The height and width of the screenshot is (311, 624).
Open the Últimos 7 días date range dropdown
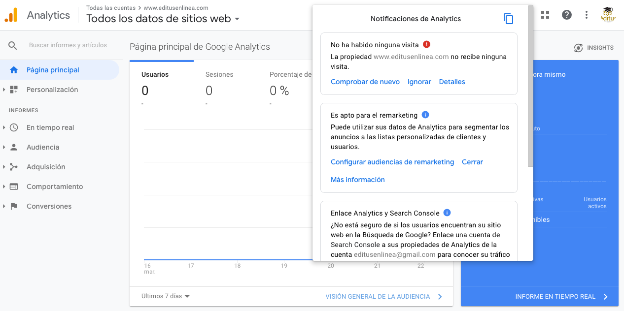[166, 296]
